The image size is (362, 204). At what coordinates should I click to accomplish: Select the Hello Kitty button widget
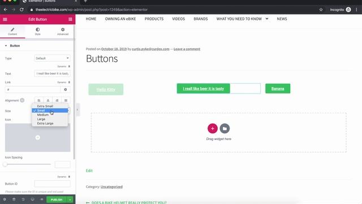[x=106, y=90]
